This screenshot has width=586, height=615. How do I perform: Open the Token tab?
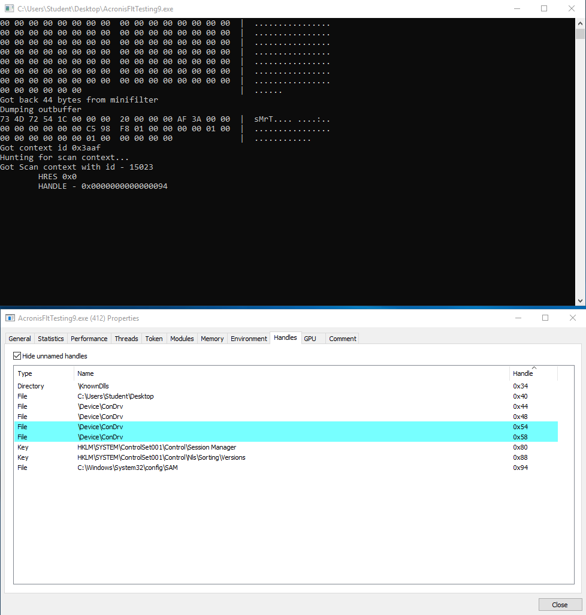153,339
